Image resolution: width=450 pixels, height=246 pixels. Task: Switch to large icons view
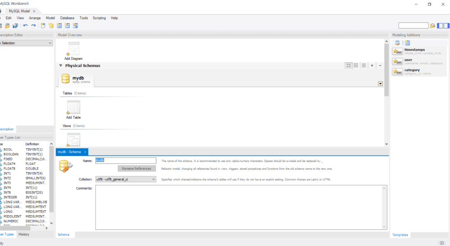click(x=348, y=66)
